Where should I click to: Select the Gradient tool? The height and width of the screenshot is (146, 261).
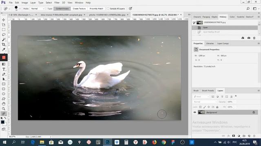(x=4, y=64)
